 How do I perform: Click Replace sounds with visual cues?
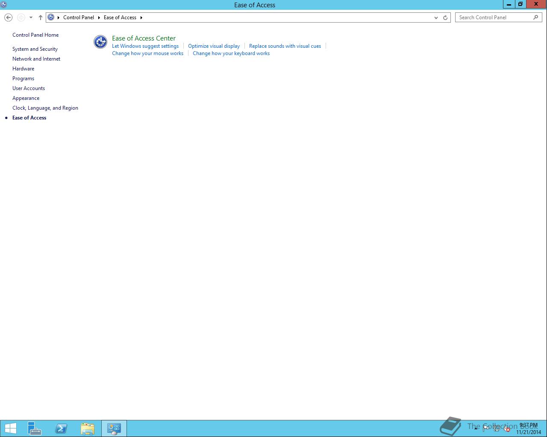(x=285, y=46)
